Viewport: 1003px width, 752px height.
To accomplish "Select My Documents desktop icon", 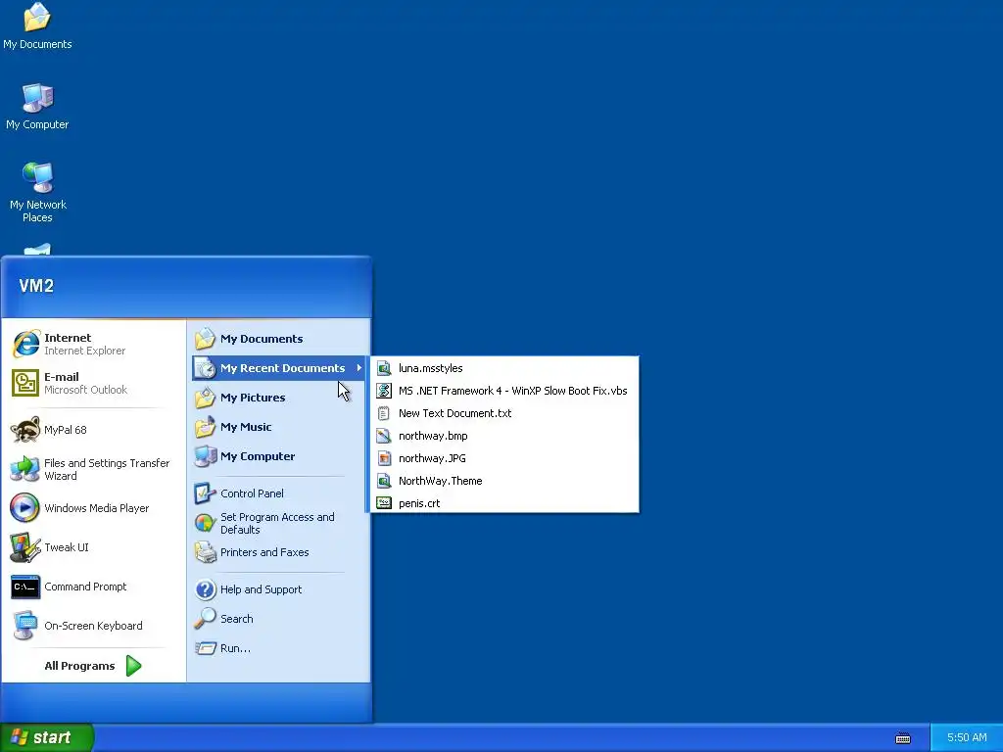I will (x=37, y=18).
